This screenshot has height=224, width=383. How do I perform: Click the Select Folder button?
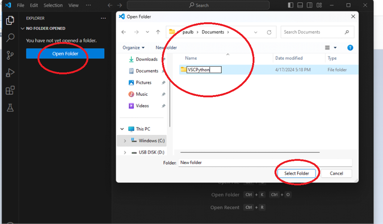tap(296, 173)
